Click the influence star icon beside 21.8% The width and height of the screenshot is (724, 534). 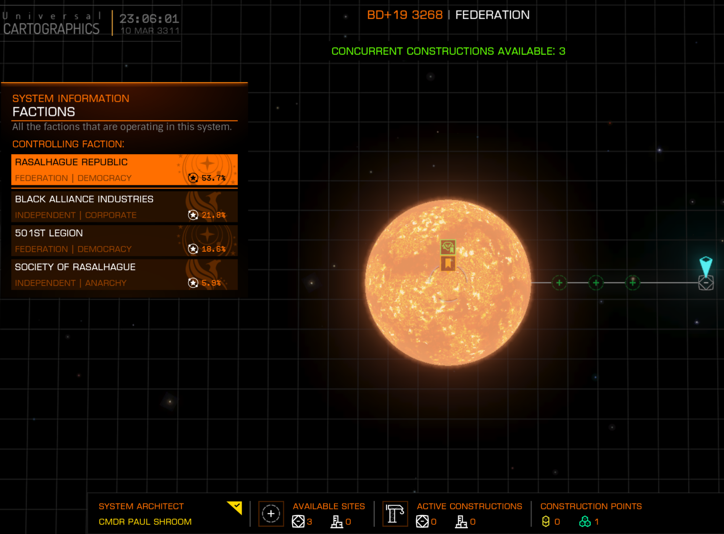pos(193,215)
